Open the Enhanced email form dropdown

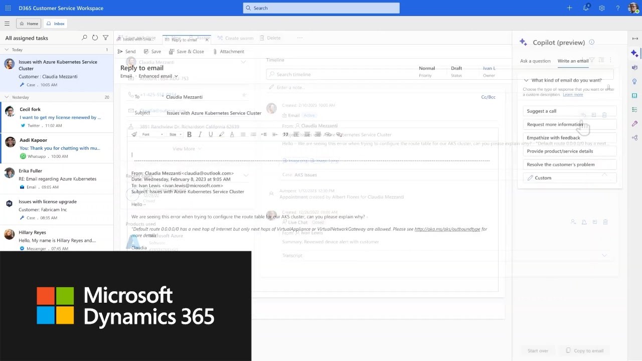[158, 76]
